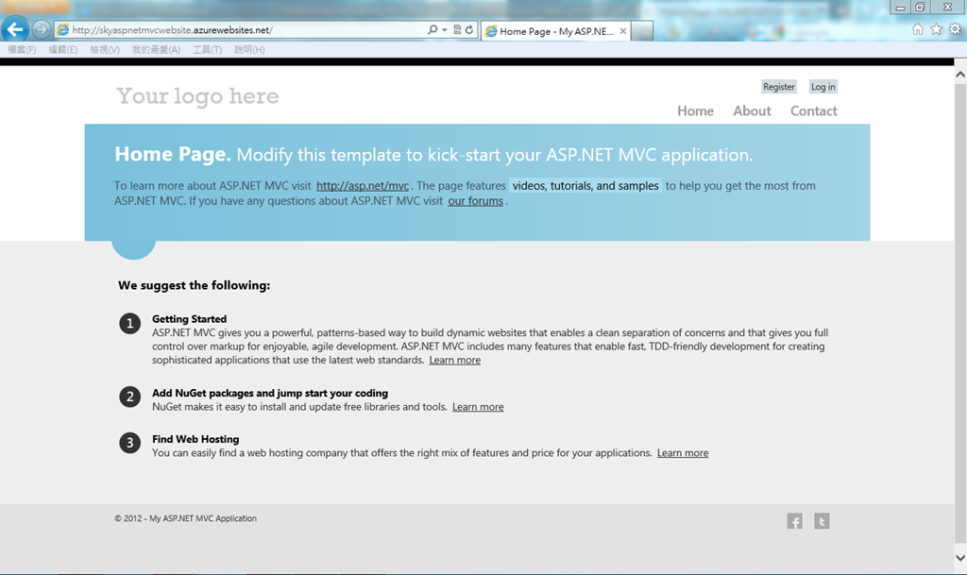
Task: Click the 'Getting Started' heading text
Action: (x=189, y=318)
